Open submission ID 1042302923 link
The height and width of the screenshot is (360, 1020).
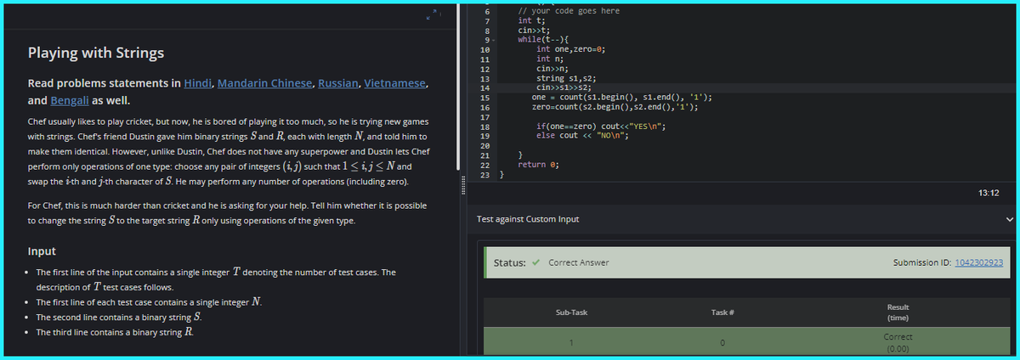click(x=979, y=262)
